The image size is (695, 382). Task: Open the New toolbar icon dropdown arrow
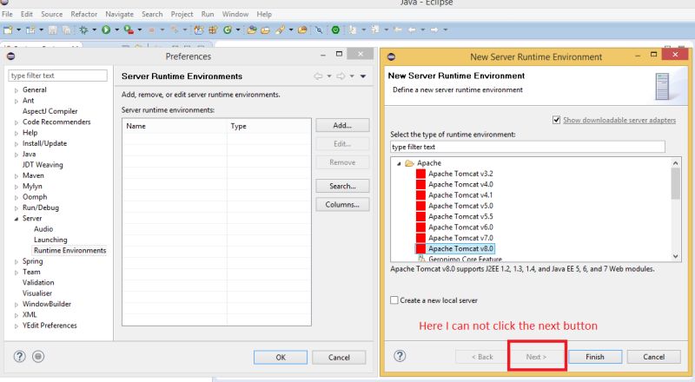18,30
